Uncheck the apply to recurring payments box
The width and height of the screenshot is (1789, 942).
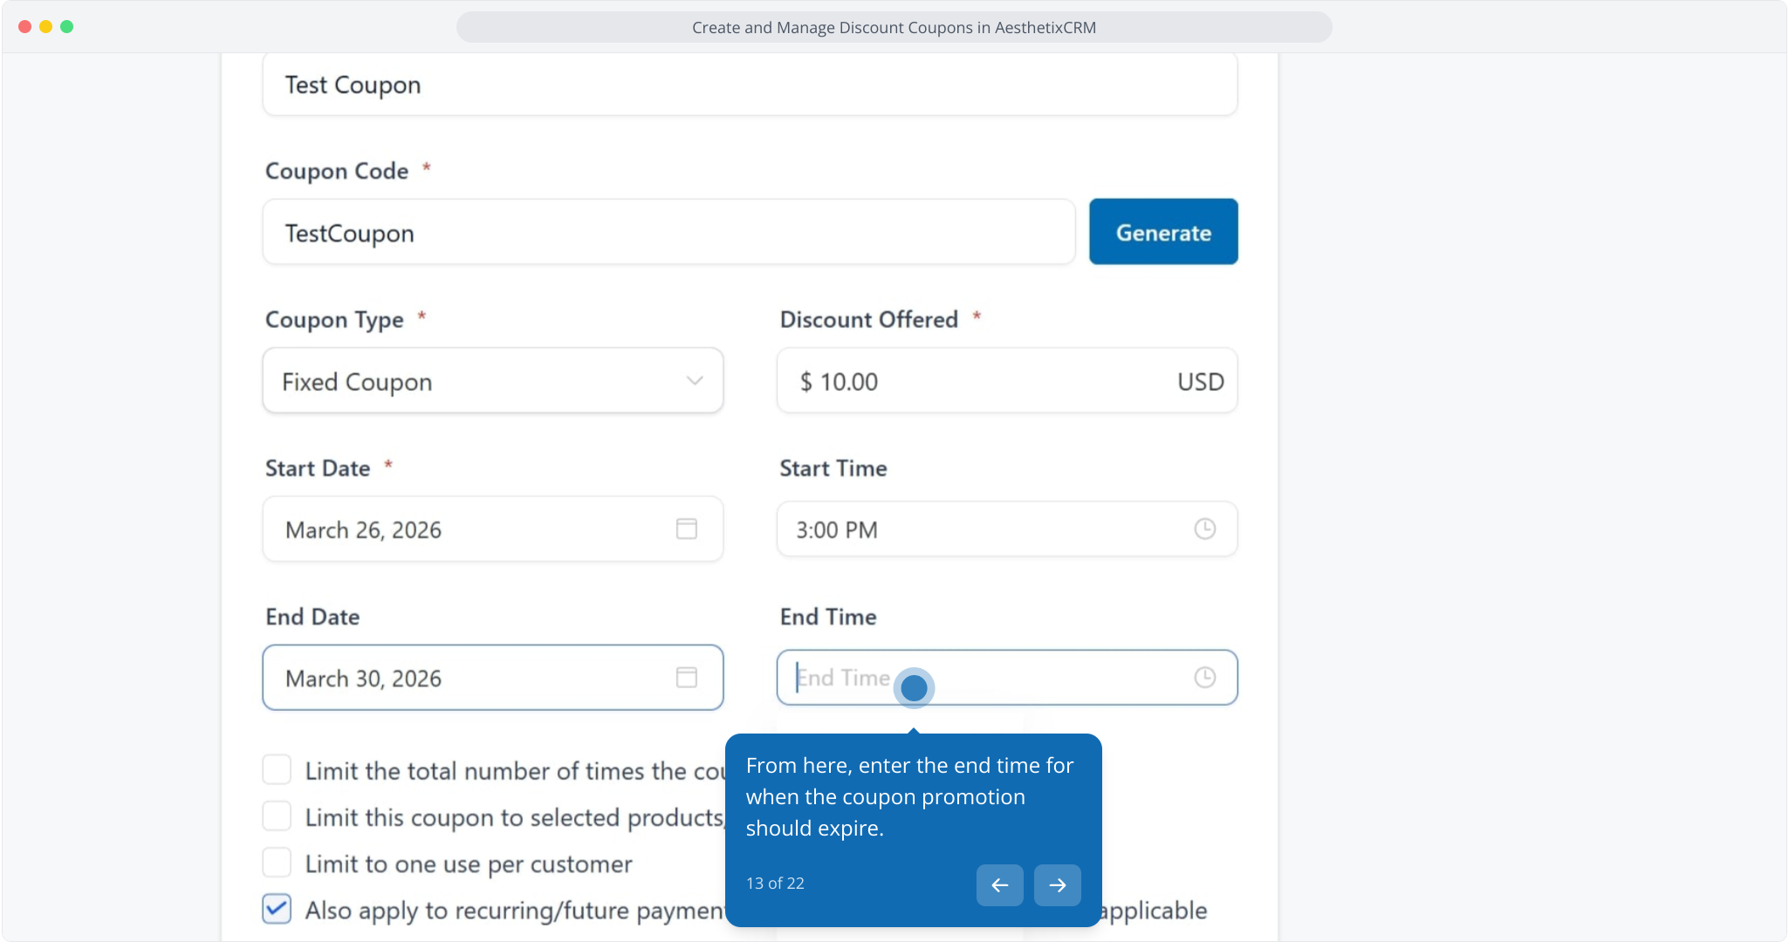coord(278,909)
